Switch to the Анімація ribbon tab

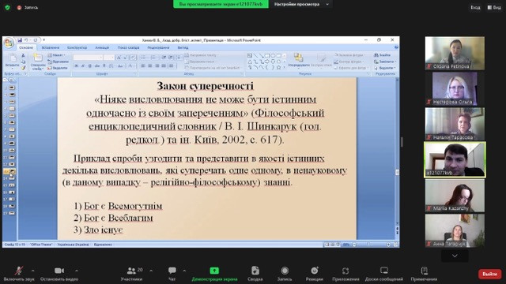coord(102,47)
